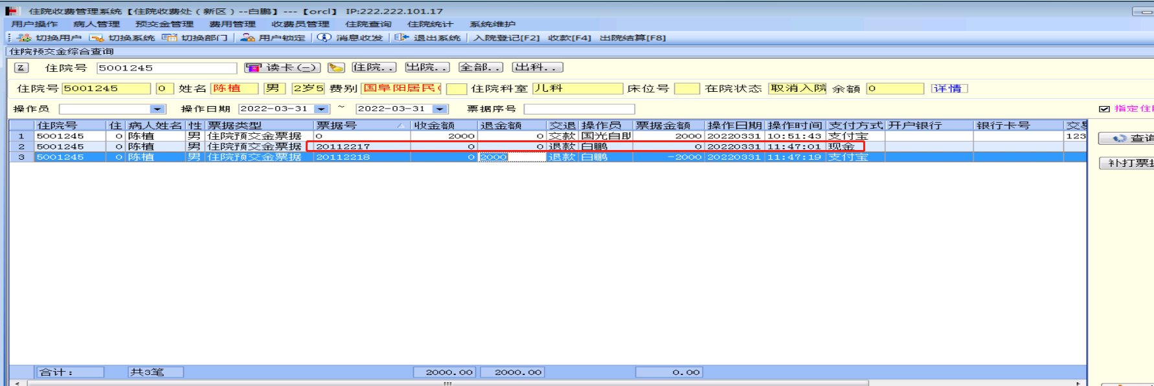Click 票据号 cell 20112218
This screenshot has height=386, width=1154.
(x=361, y=157)
